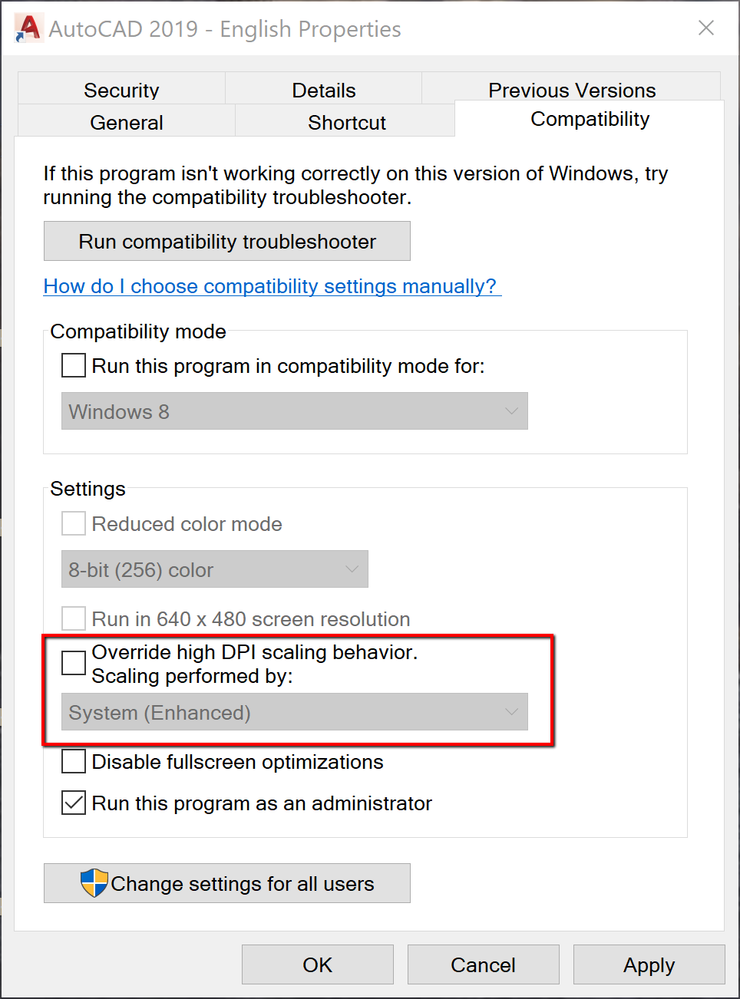The image size is (740, 999).
Task: Click the shield icon on Change settings button
Action: click(x=94, y=883)
